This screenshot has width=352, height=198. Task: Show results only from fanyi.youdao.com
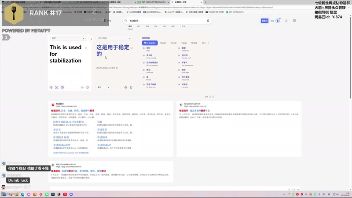[x=71, y=153]
